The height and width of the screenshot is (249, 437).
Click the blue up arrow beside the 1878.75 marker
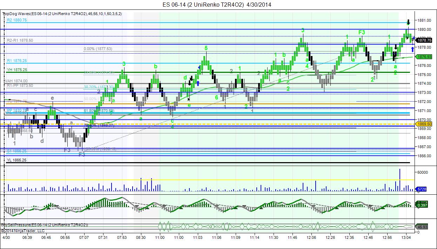tap(413, 49)
